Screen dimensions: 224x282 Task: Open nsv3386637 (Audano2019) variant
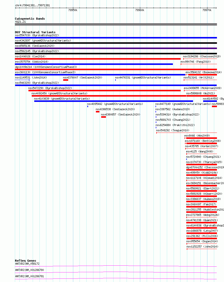click(x=204, y=199)
